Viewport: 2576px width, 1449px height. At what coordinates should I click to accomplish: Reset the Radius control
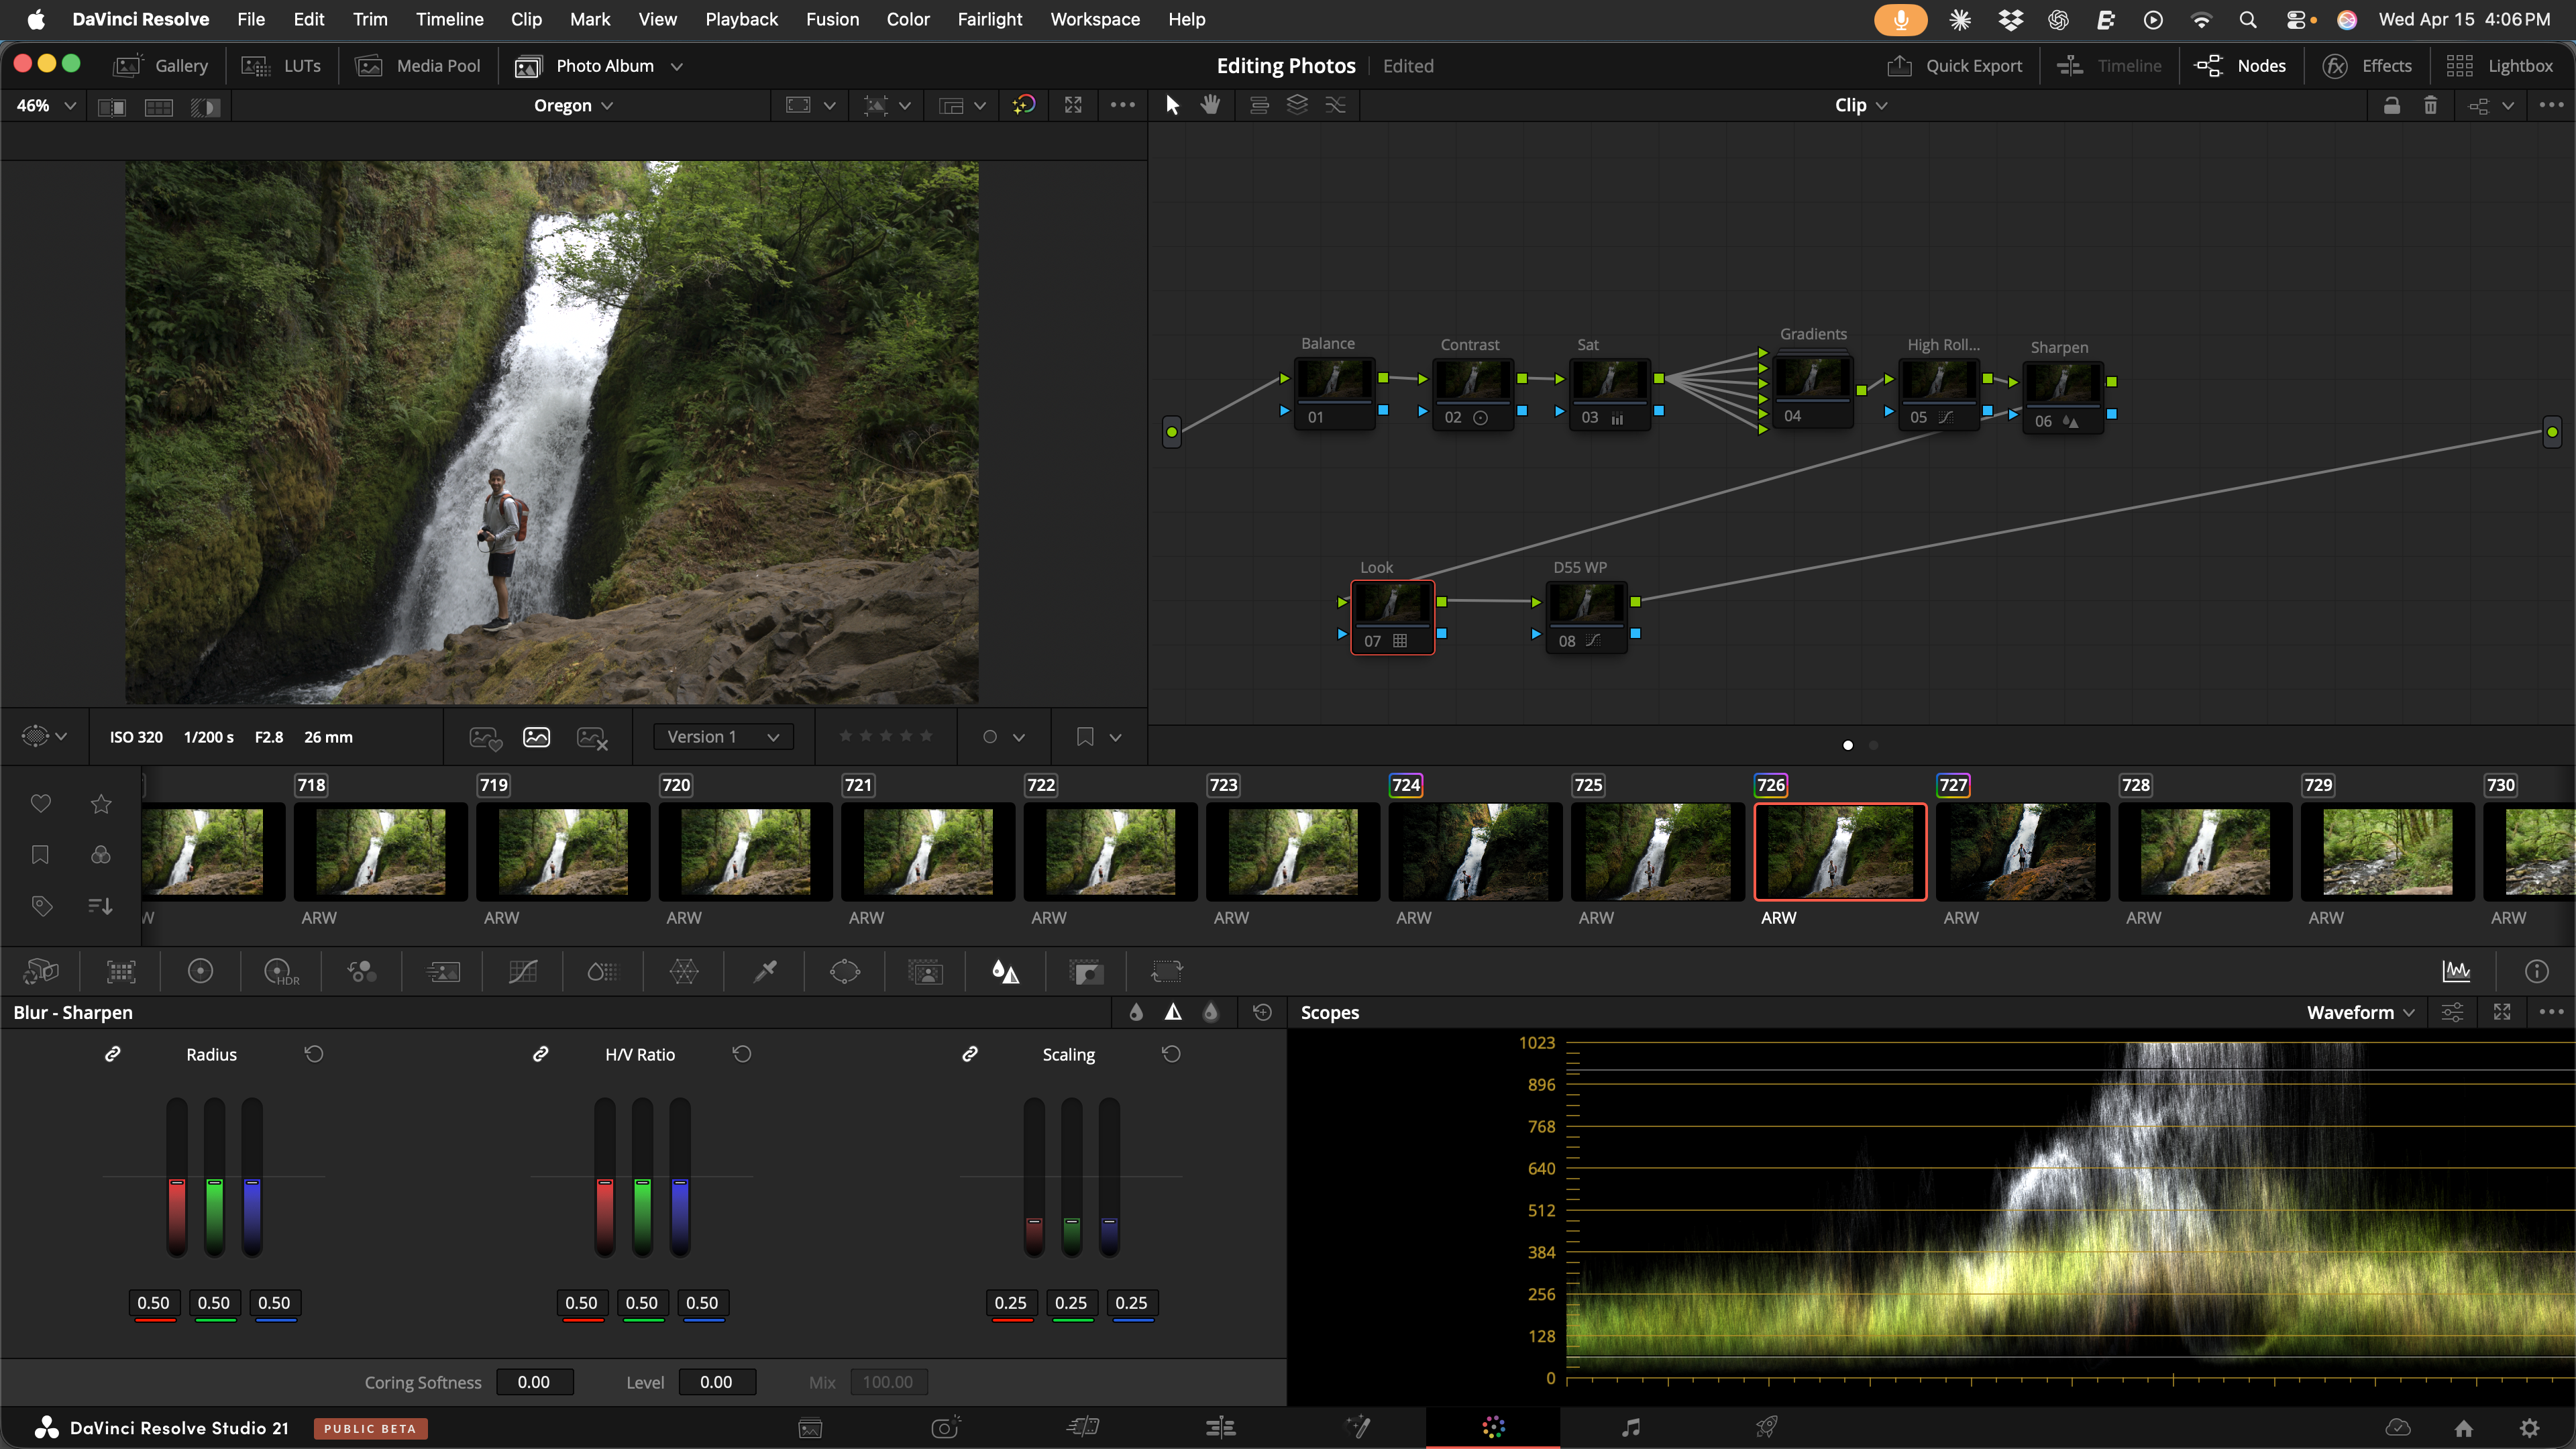click(x=314, y=1054)
